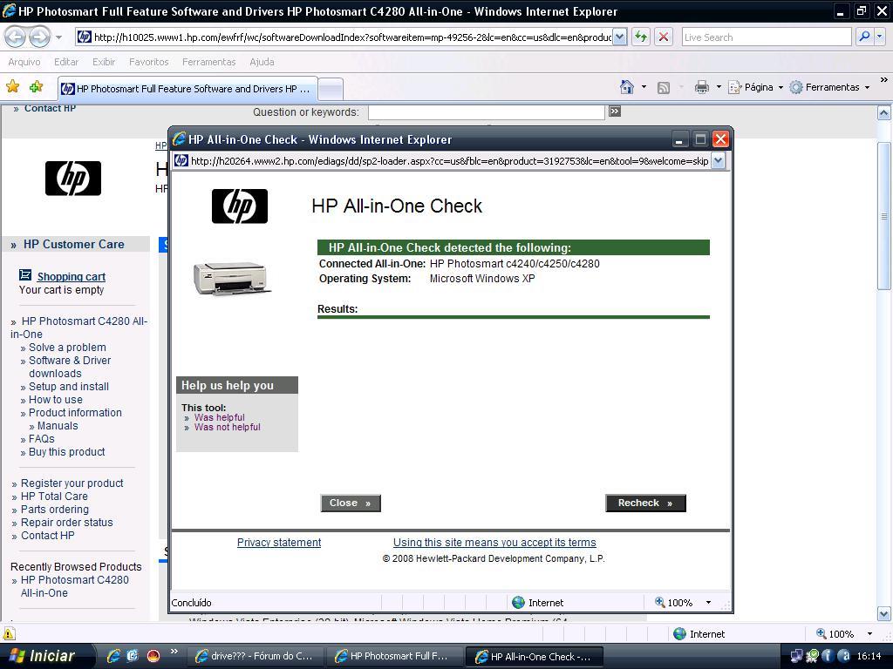Click the Print icon in command bar

pyautogui.click(x=702, y=87)
